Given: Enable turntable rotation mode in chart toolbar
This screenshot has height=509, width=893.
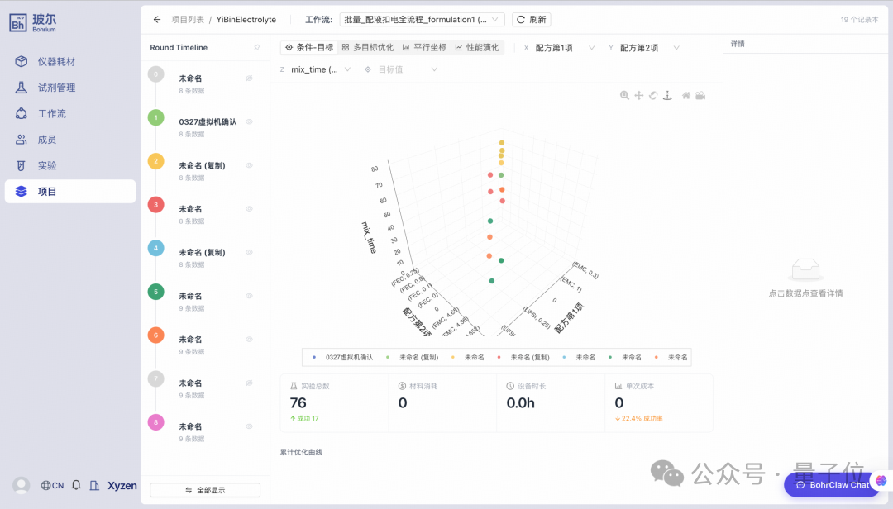Looking at the screenshot, I should coord(667,95).
